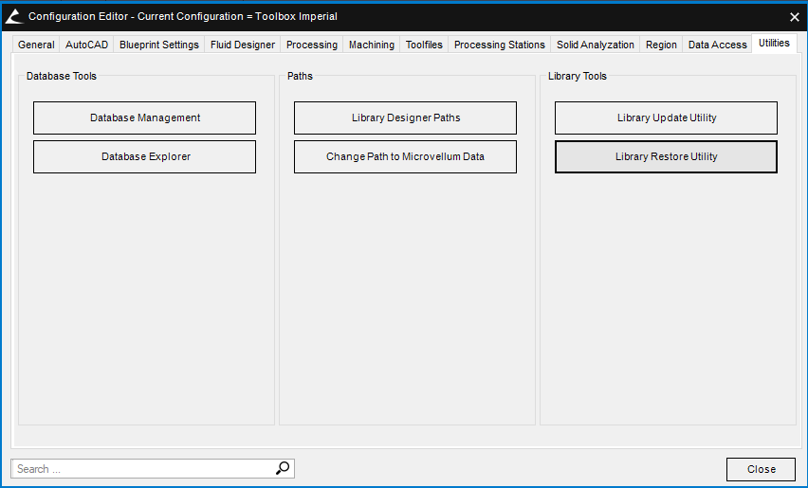This screenshot has width=808, height=488.
Task: Click the search magnifier icon
Action: click(x=283, y=468)
